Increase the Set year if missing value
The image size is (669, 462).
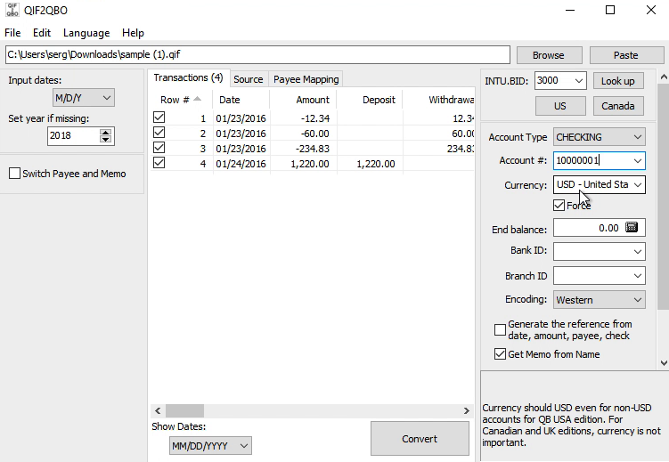[105, 132]
